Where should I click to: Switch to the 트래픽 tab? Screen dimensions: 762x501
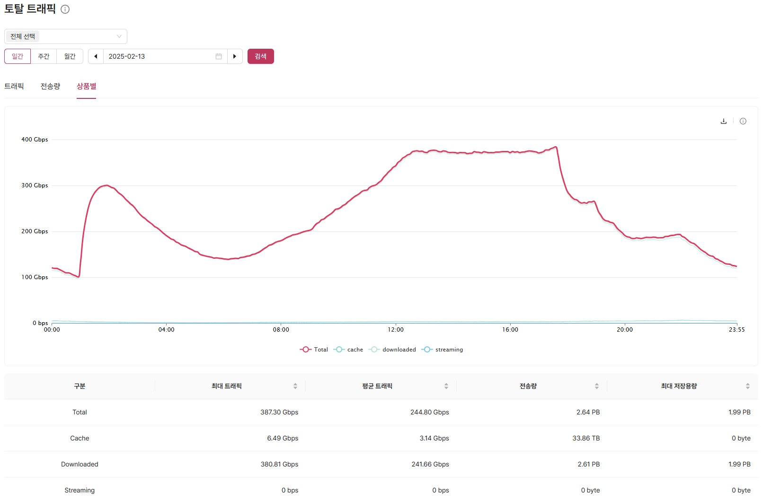click(14, 86)
